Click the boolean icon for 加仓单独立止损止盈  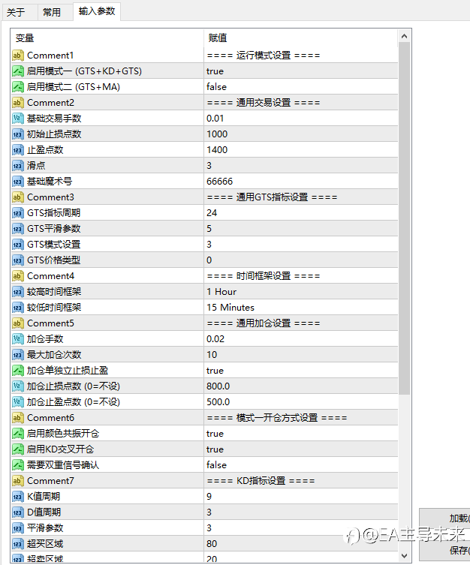pos(18,371)
